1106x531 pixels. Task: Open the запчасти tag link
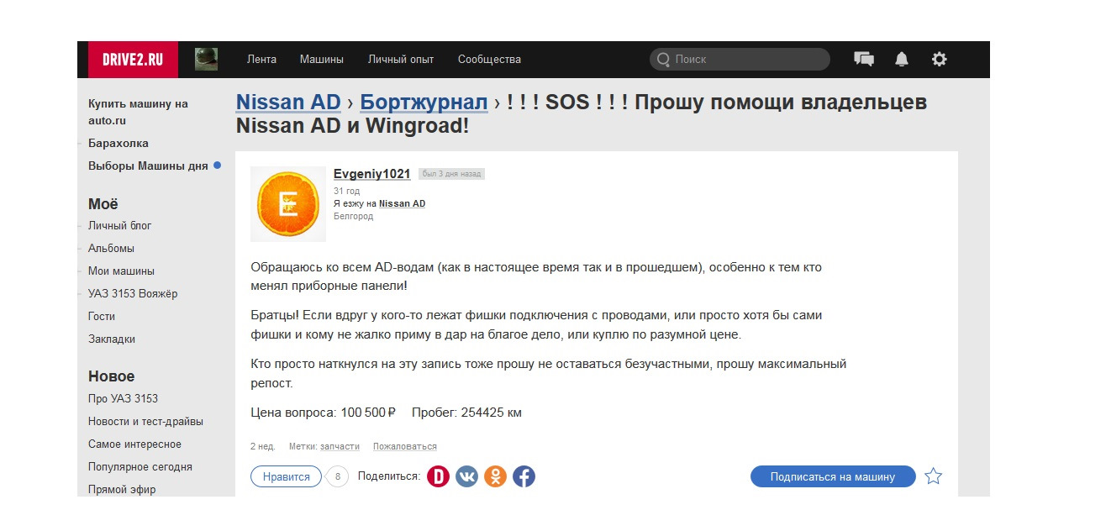[339, 445]
